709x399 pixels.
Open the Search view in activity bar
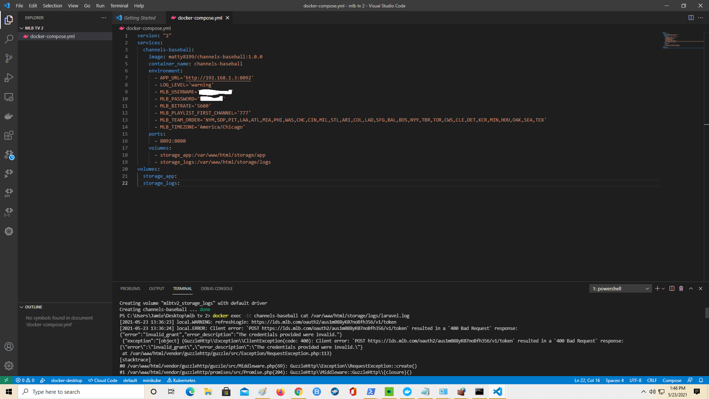coord(9,39)
